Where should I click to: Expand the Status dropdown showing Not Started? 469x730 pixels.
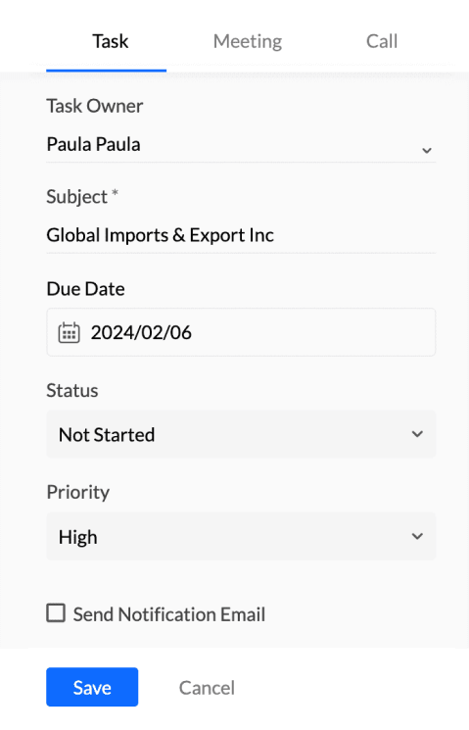(241, 434)
